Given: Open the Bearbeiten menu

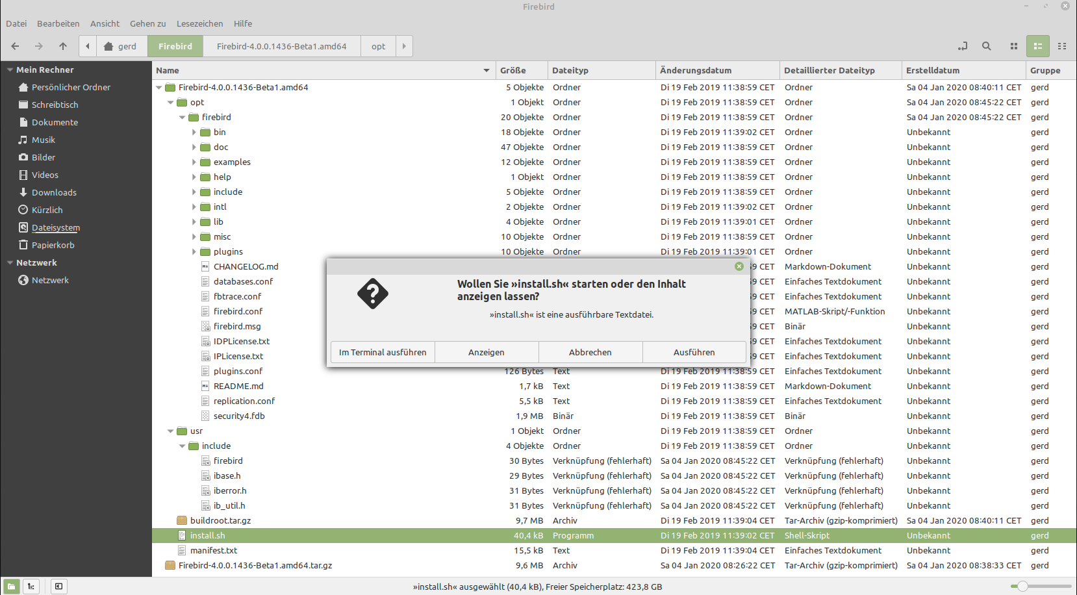Looking at the screenshot, I should [x=58, y=23].
